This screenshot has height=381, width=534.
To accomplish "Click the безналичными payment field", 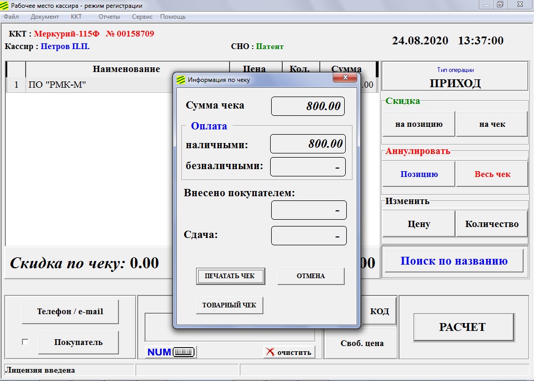I will pos(308,167).
